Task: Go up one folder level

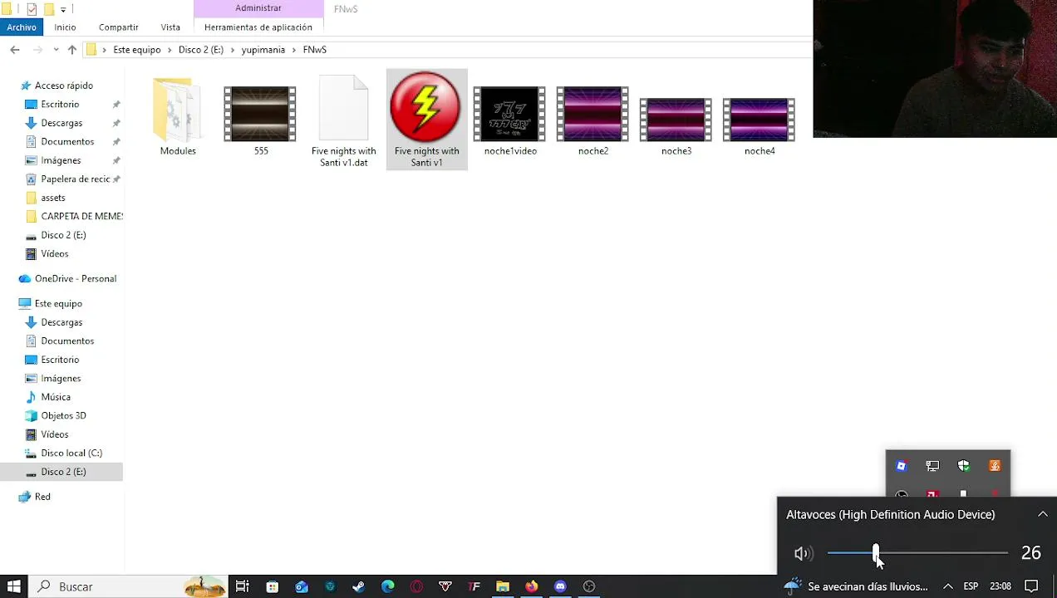Action: click(x=72, y=50)
